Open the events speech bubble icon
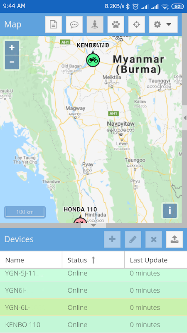The width and height of the screenshot is (187, 333). coord(74,25)
